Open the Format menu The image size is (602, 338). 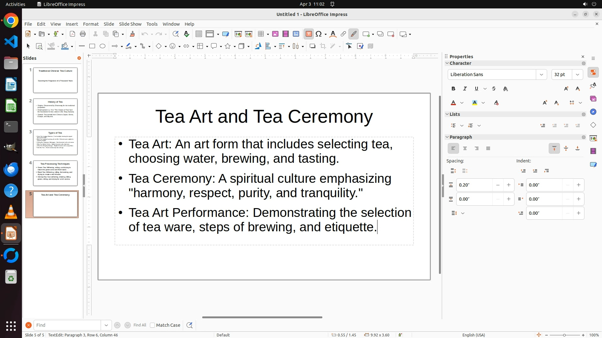(91, 24)
